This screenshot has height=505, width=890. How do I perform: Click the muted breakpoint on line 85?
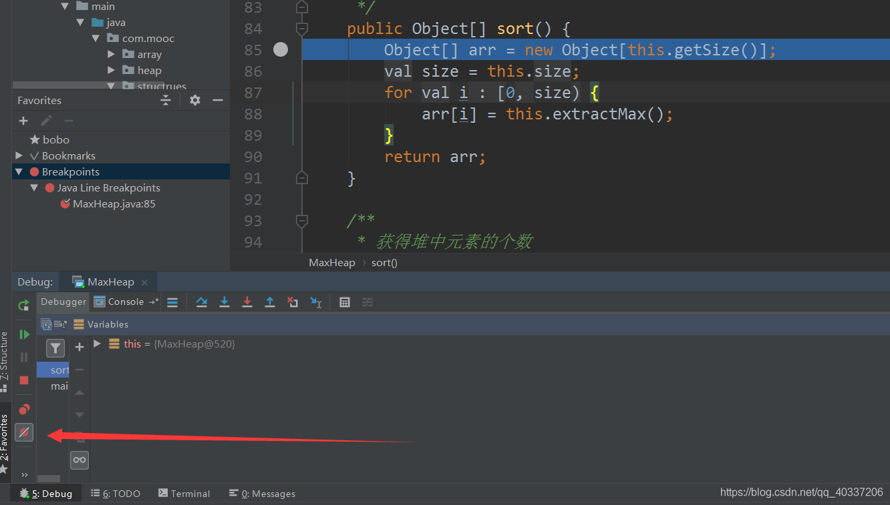tap(281, 49)
